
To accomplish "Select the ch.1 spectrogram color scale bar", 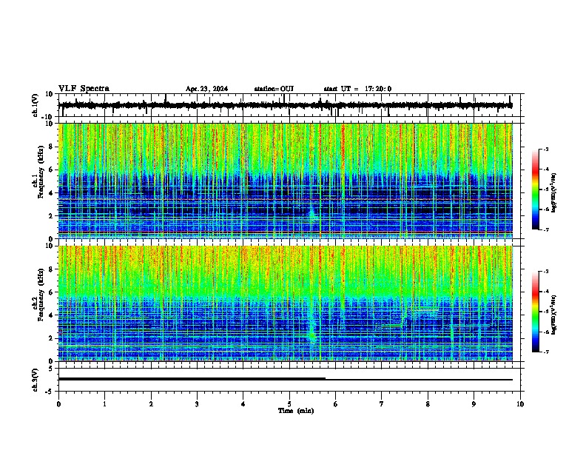I will point(536,189).
